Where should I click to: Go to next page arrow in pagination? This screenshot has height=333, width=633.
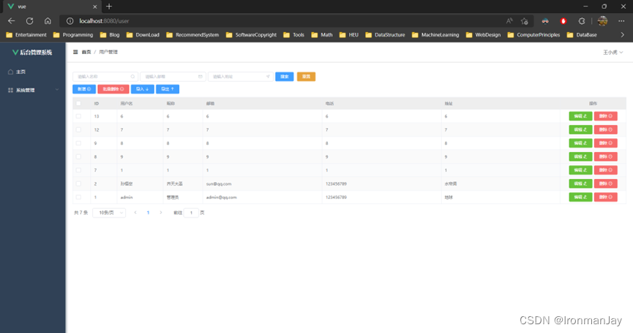tap(161, 213)
